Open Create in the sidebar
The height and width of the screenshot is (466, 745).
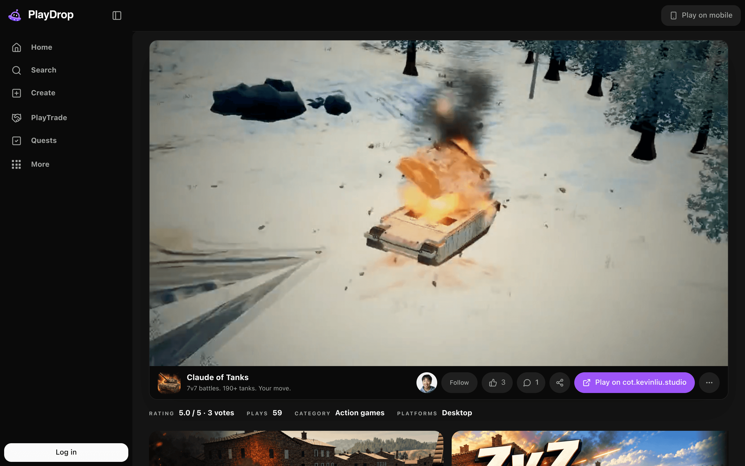[x=66, y=93]
